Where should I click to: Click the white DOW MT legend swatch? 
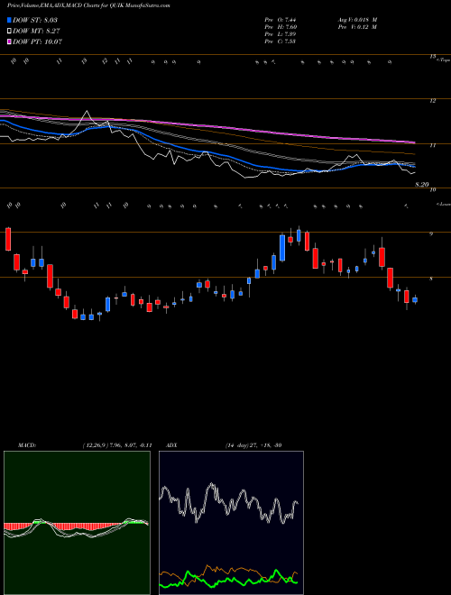pos(9,32)
